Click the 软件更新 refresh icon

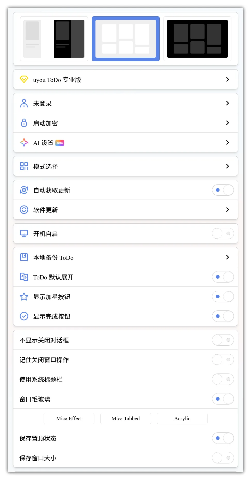pos(24,210)
